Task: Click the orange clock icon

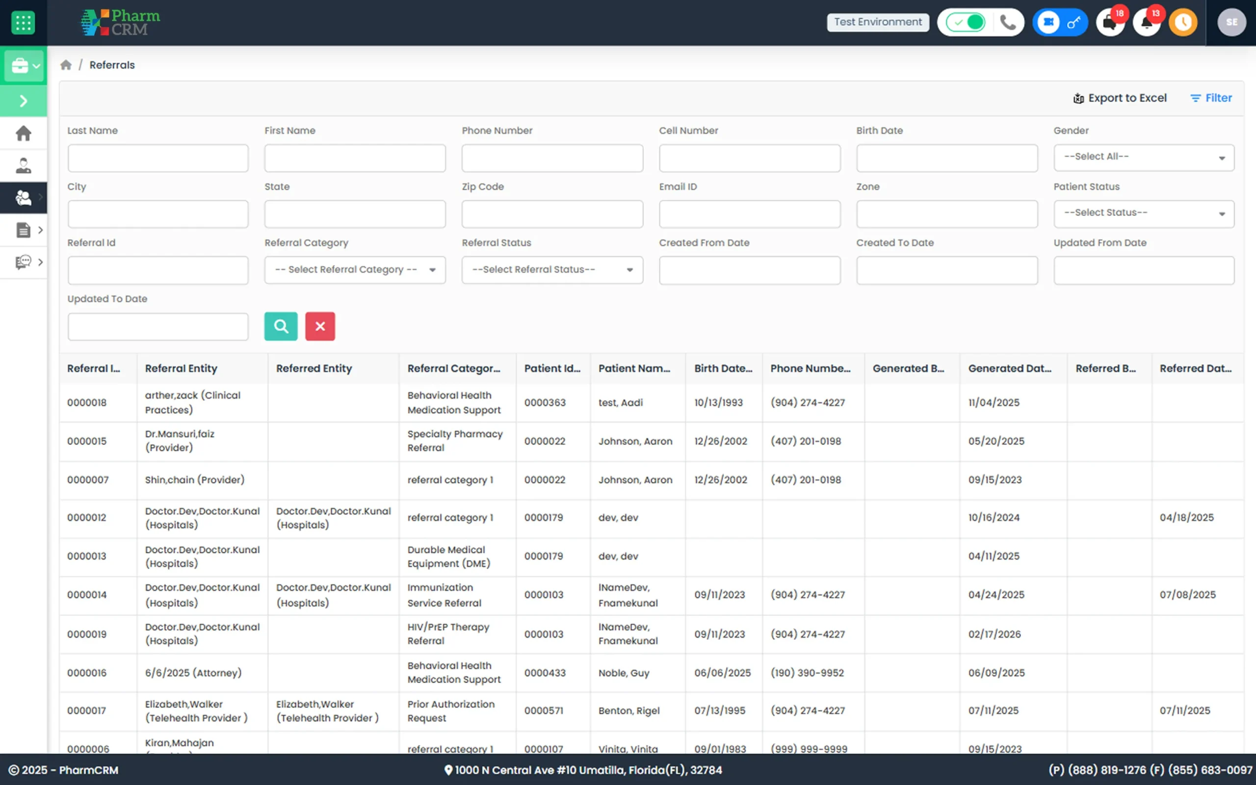Action: [x=1183, y=23]
